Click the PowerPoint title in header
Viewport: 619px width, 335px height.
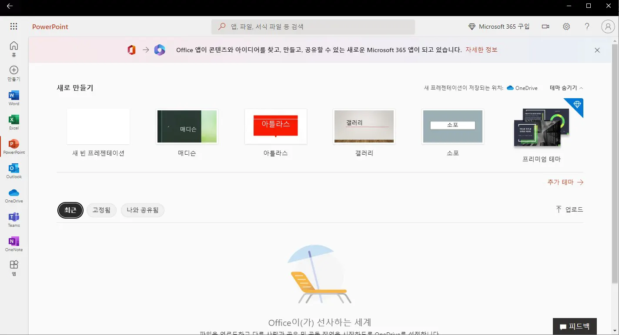[x=50, y=27]
